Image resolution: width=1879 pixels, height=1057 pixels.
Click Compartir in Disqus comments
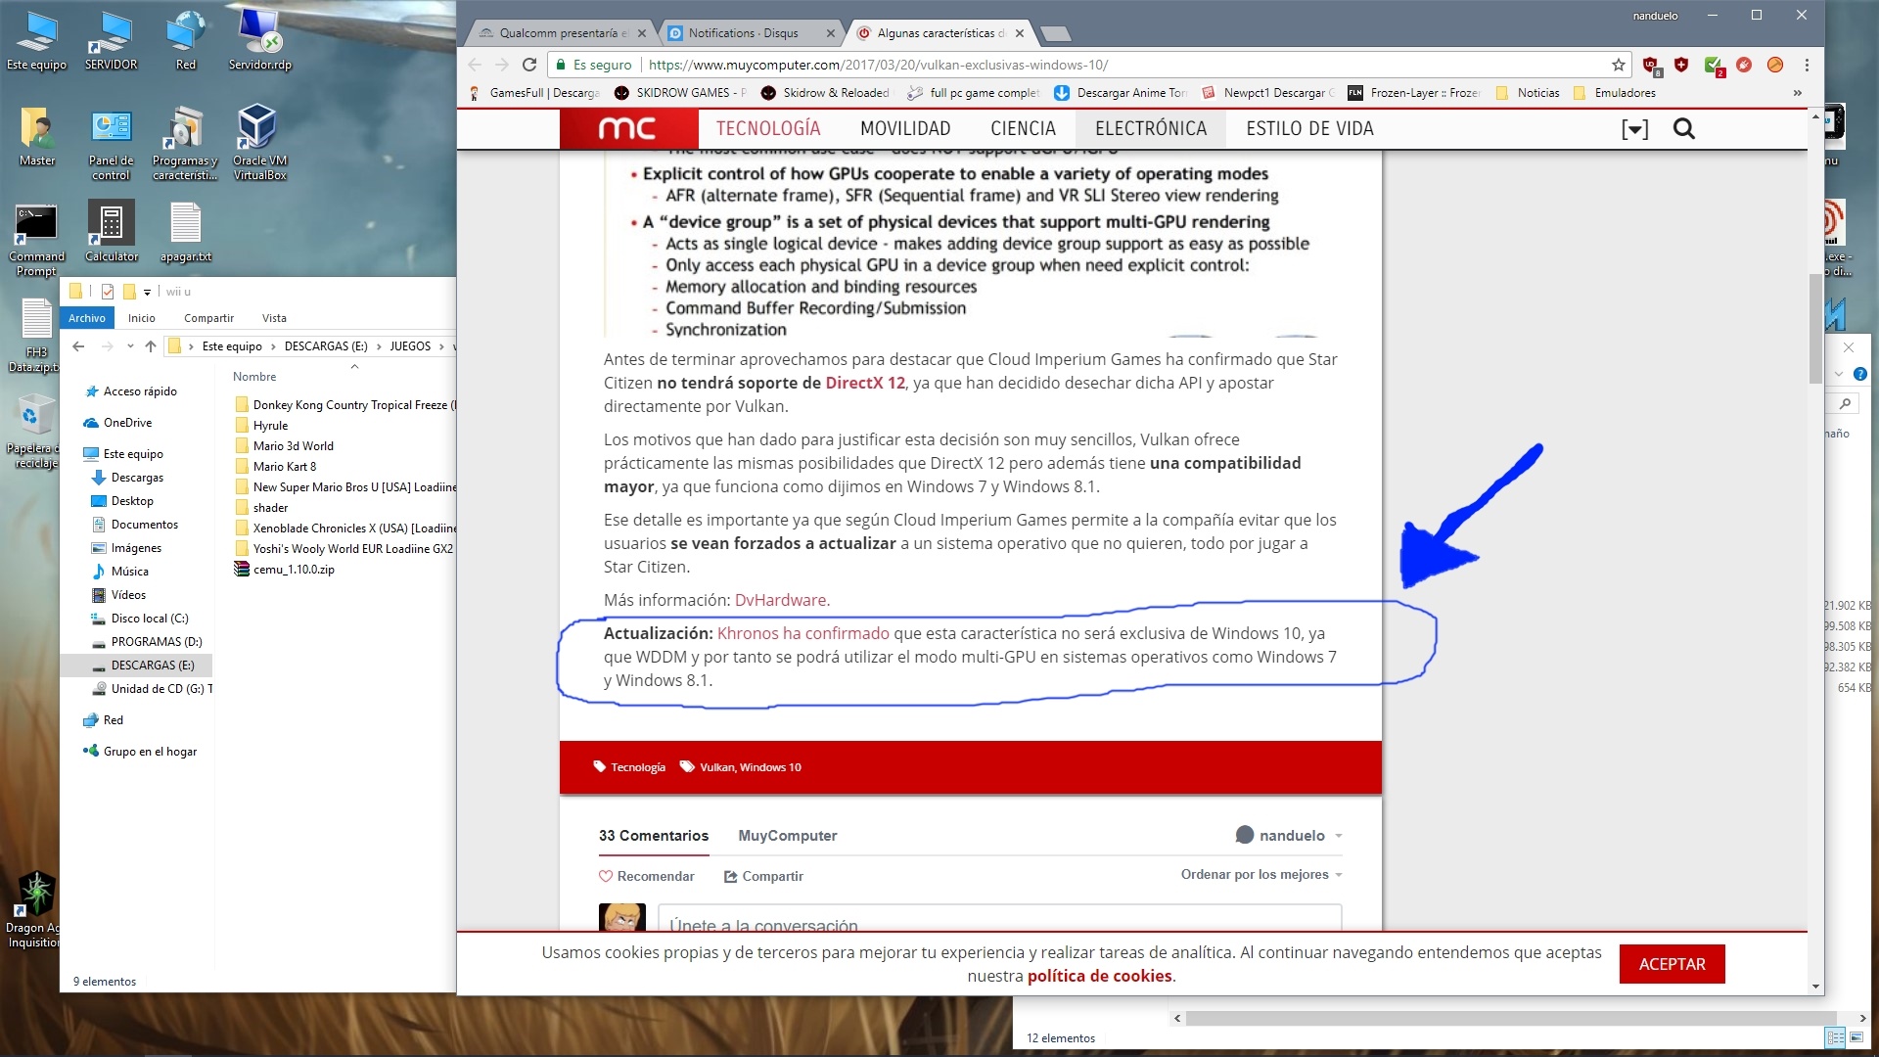(763, 876)
